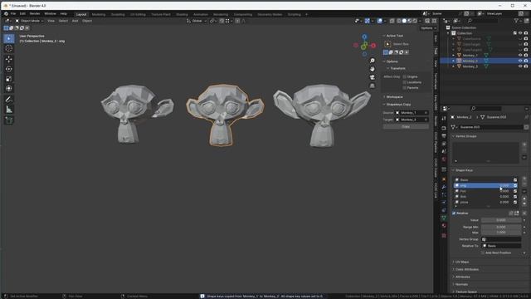Add a new shape key with plus button
Viewport: 531px width, 299px height.
point(524,179)
